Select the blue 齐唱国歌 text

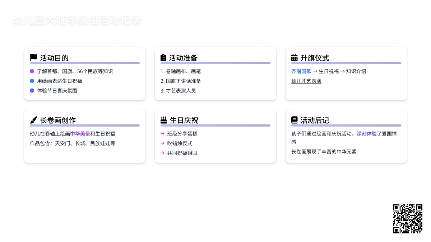(x=301, y=71)
